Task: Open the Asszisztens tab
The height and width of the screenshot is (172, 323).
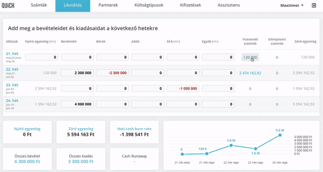Action: coord(229,5)
